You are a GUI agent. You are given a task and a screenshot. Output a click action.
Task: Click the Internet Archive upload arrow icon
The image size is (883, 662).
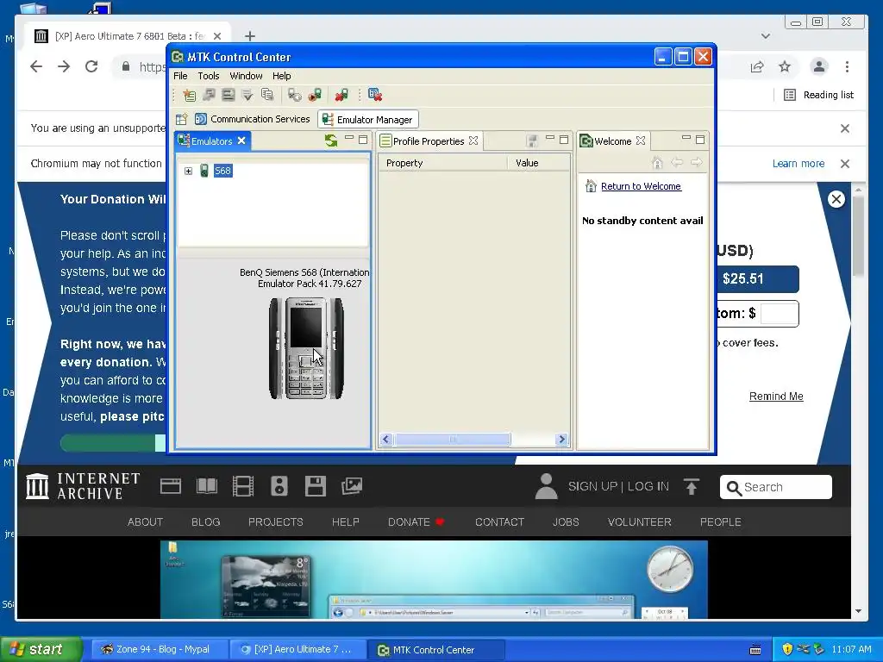click(691, 486)
